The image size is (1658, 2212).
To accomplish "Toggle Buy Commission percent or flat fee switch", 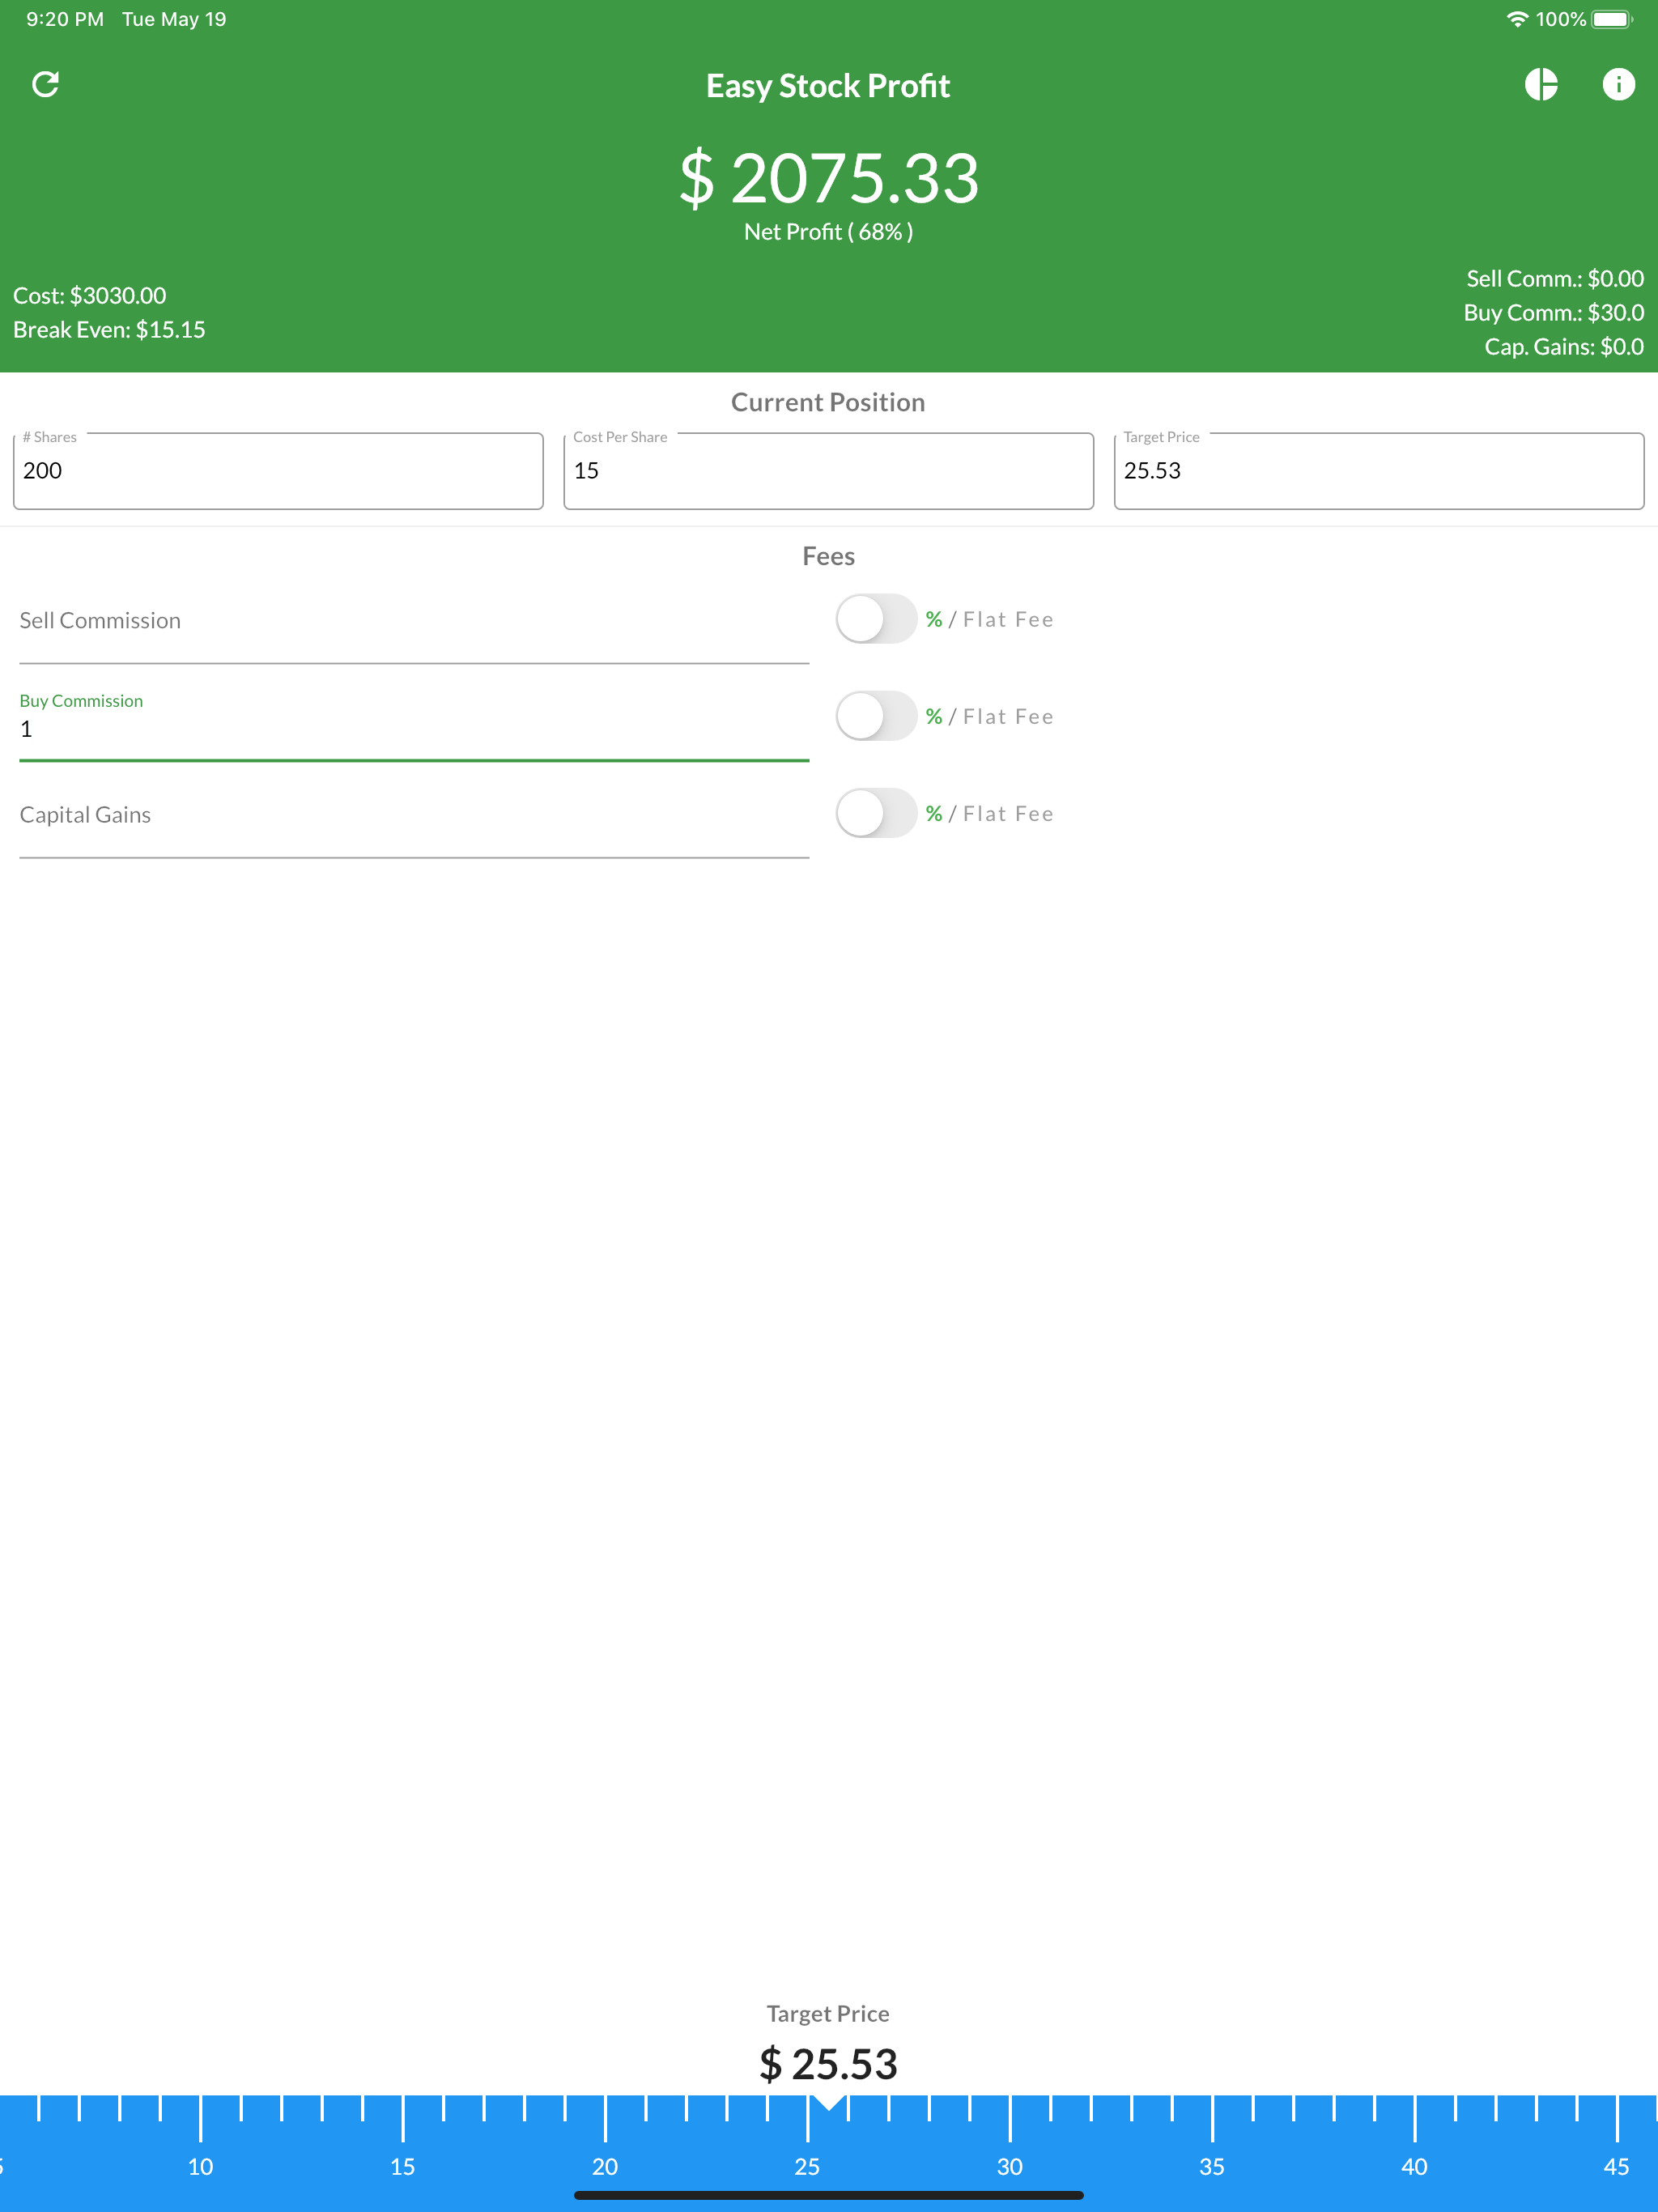I will pyautogui.click(x=876, y=716).
